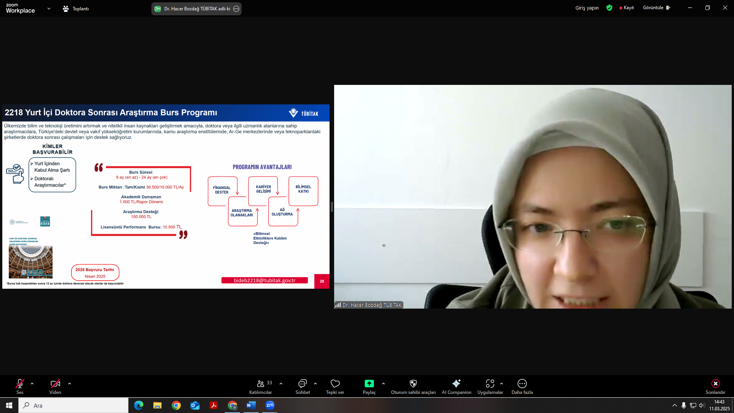The image size is (734, 413).
Task: Select the Toplantı tab at top
Action: pos(76,8)
